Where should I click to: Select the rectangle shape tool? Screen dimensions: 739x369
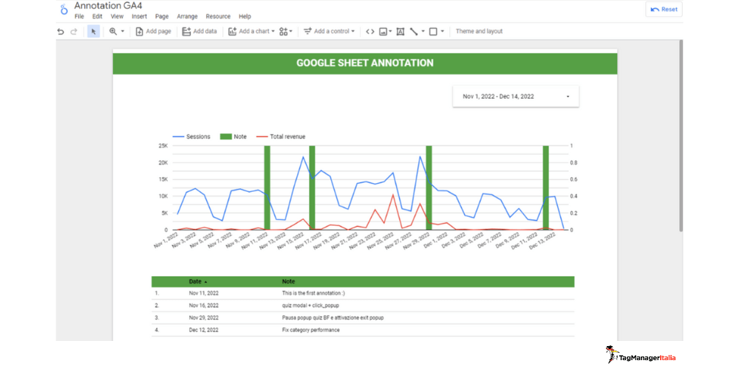pos(433,32)
